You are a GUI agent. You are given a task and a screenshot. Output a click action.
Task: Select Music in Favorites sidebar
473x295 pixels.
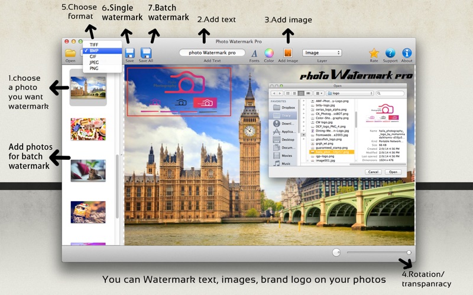284,163
